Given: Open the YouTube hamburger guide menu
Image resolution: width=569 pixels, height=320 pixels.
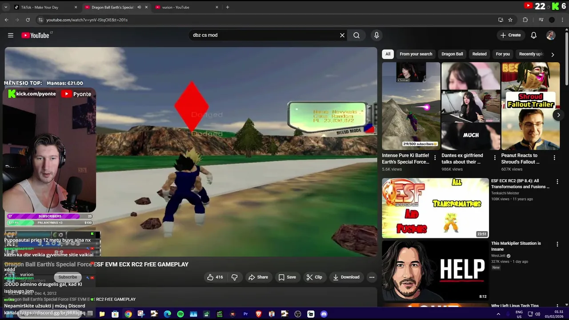Looking at the screenshot, I should tap(11, 35).
